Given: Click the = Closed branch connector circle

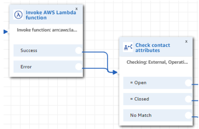Looking at the screenshot, I should pos(188,99).
